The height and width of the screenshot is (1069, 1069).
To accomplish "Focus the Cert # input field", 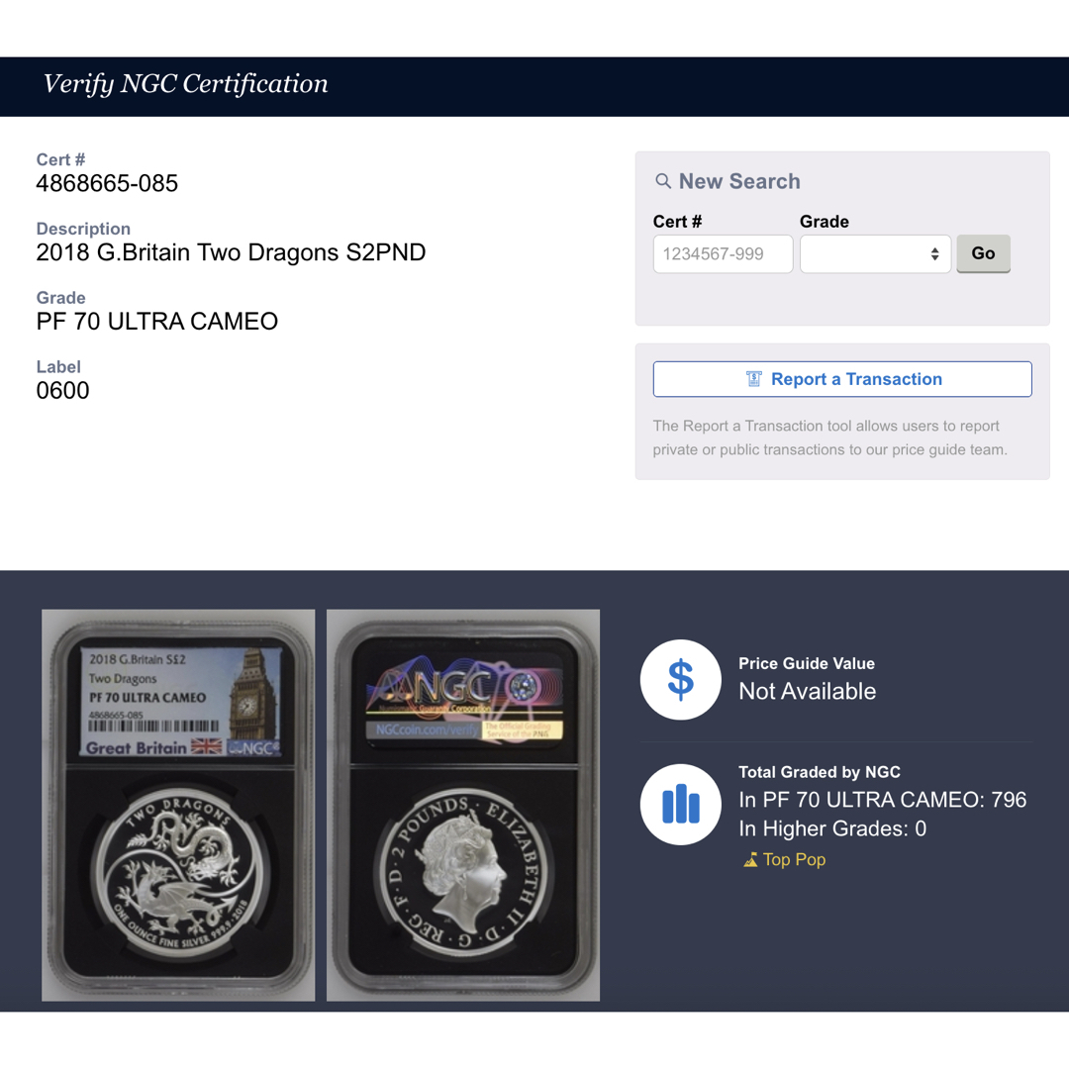I will point(723,254).
